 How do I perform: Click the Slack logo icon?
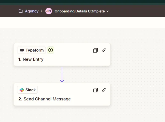pyautogui.click(x=22, y=90)
